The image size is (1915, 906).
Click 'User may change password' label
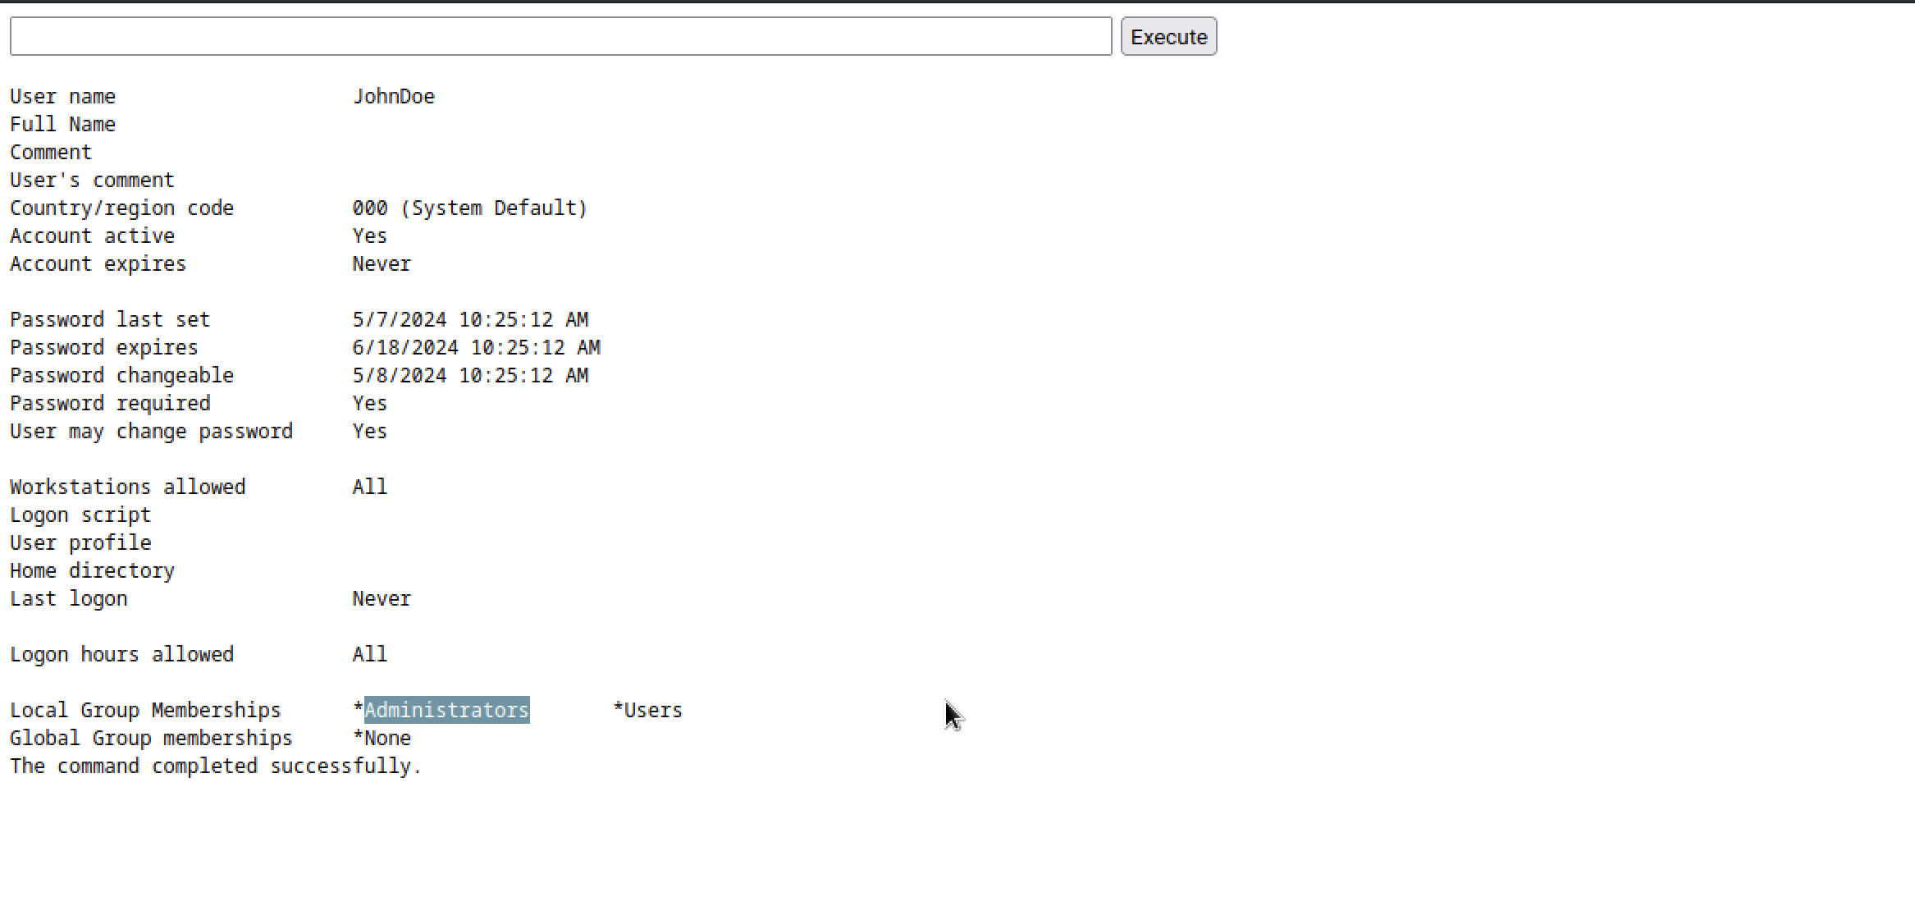[152, 431]
